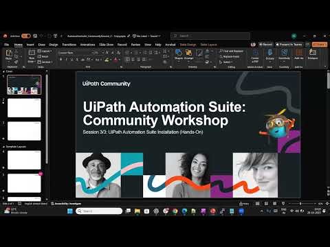Click Find and Replace
The width and height of the screenshot is (330, 247).
pos(231,51)
